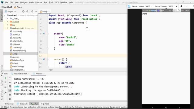
Task: Open the Code menu
Action: coord(31,2)
